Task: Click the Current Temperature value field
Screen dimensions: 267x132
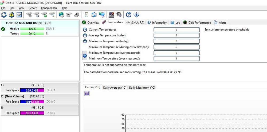Action: [x=176, y=30]
